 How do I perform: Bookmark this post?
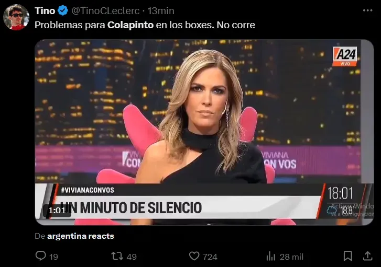point(347,256)
